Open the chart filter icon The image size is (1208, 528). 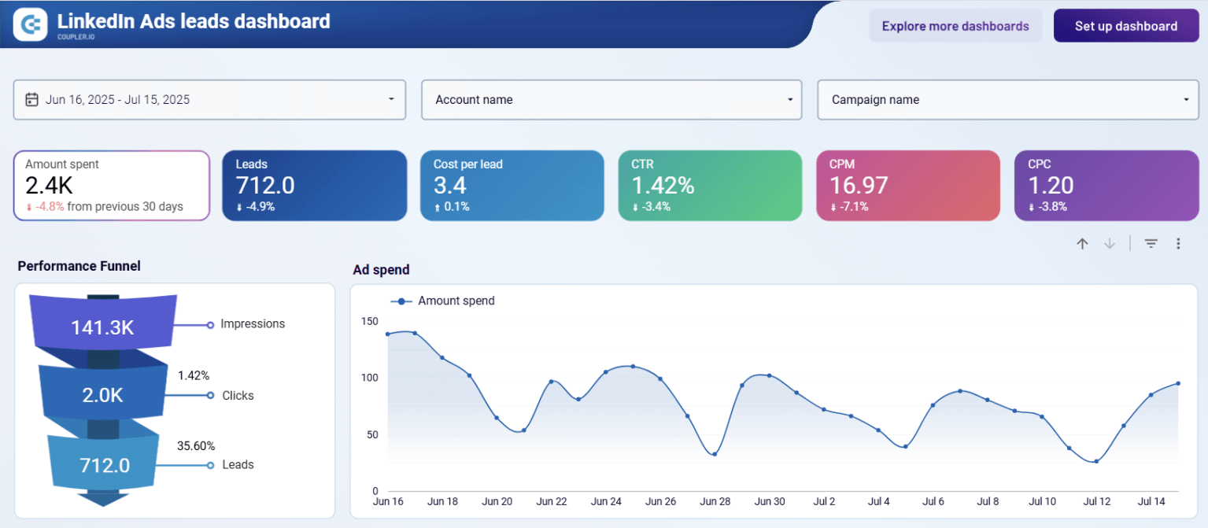click(x=1151, y=244)
